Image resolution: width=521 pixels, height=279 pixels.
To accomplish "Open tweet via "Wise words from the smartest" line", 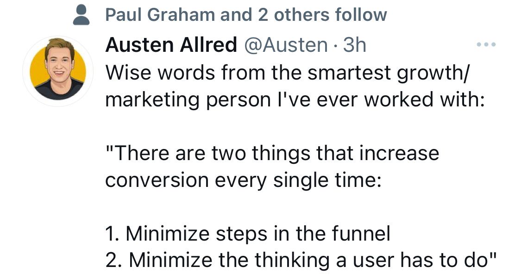I will (248, 72).
